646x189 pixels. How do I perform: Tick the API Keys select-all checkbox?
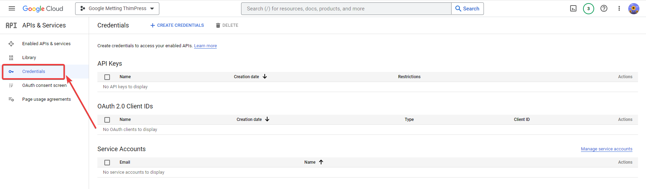click(107, 77)
